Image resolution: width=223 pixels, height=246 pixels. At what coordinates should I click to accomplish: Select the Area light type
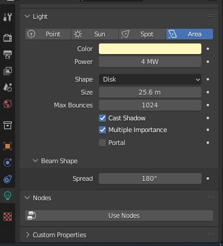190,34
